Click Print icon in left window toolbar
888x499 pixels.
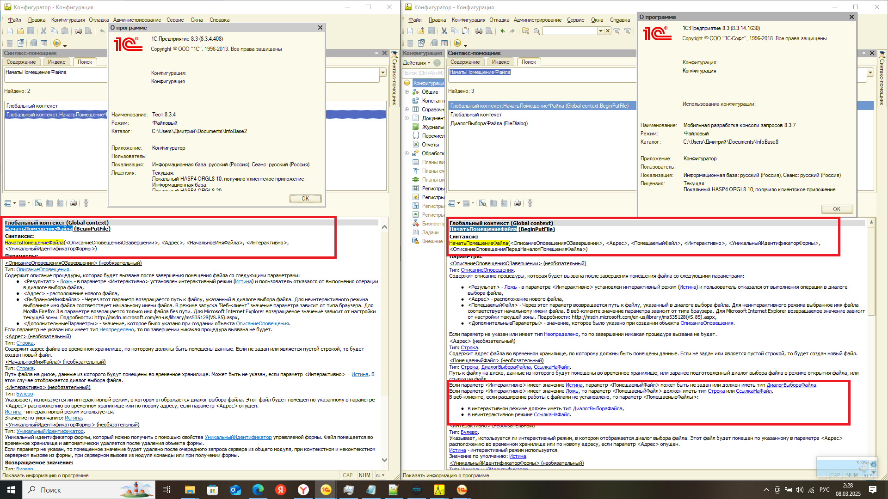[x=78, y=31]
